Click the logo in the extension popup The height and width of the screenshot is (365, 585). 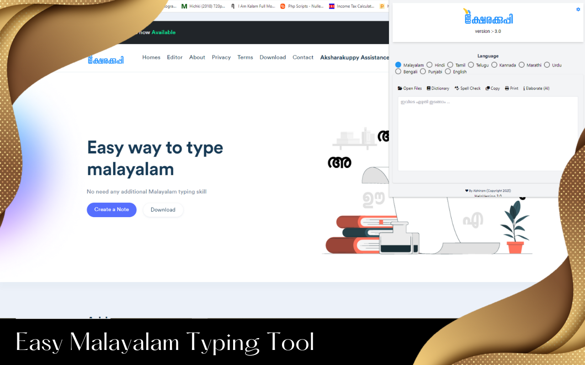tap(488, 17)
